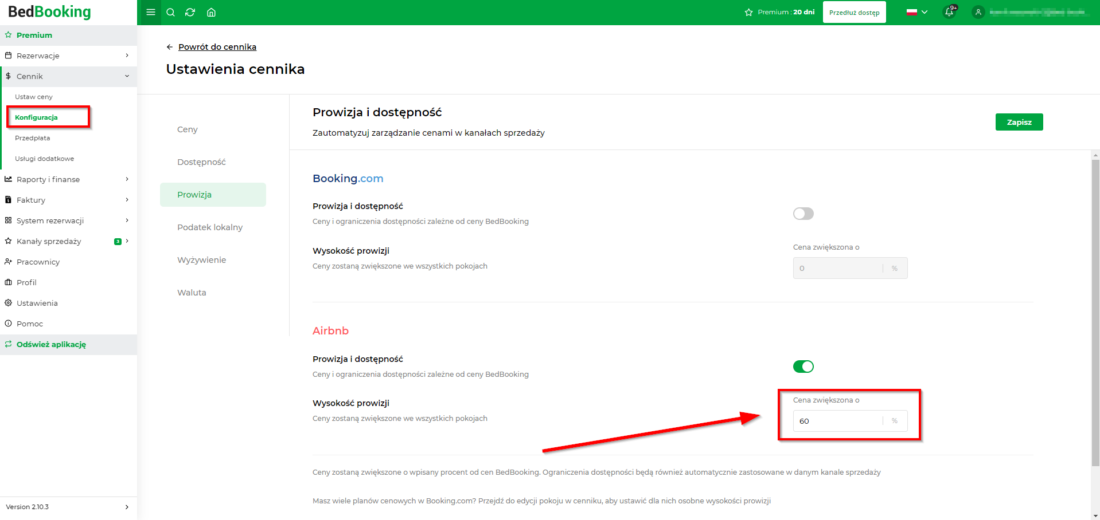Image resolution: width=1100 pixels, height=520 pixels.
Task: Click the Pomoc info icon
Action: (x=8, y=324)
